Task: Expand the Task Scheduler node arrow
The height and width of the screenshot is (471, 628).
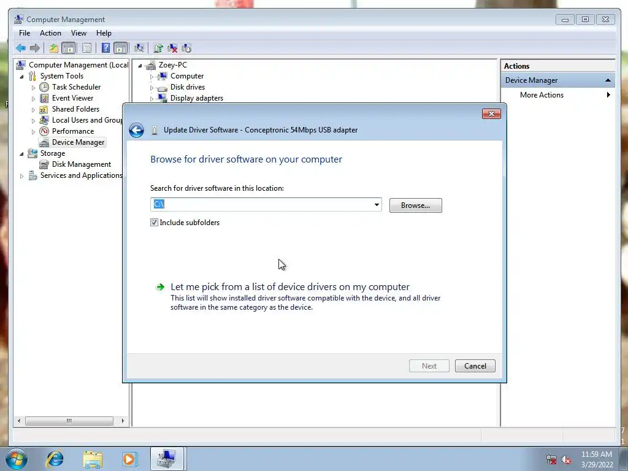Action: [33, 87]
